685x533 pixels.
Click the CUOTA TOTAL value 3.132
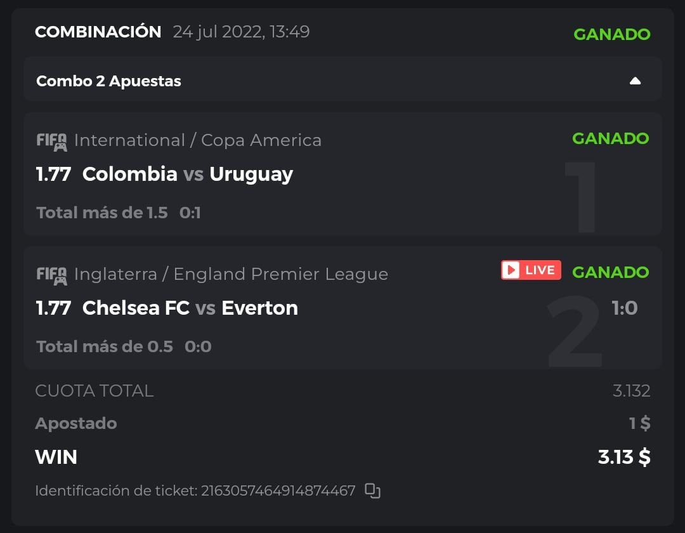[631, 391]
